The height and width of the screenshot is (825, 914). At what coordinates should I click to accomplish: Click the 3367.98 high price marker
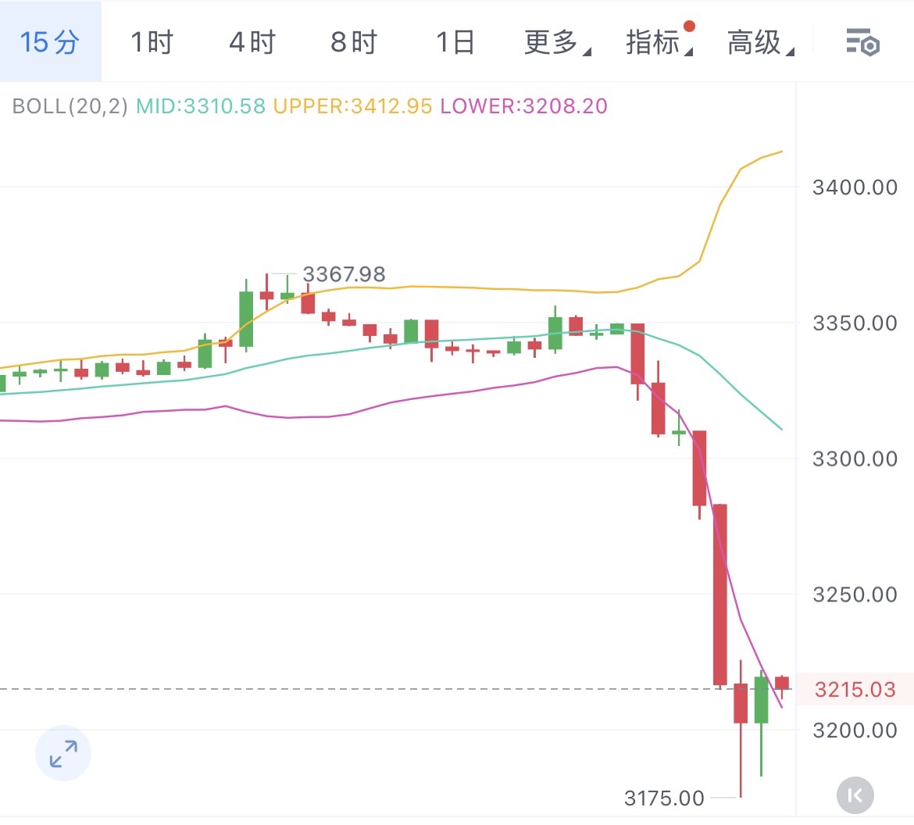click(x=344, y=274)
